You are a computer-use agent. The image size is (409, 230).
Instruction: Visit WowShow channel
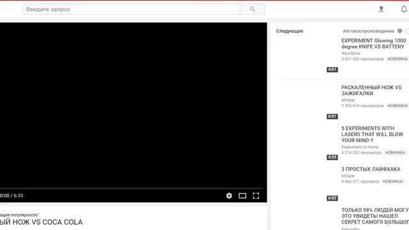tap(351, 53)
